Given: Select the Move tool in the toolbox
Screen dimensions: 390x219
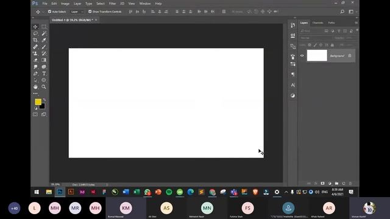Looking at the screenshot, I should tap(35, 27).
